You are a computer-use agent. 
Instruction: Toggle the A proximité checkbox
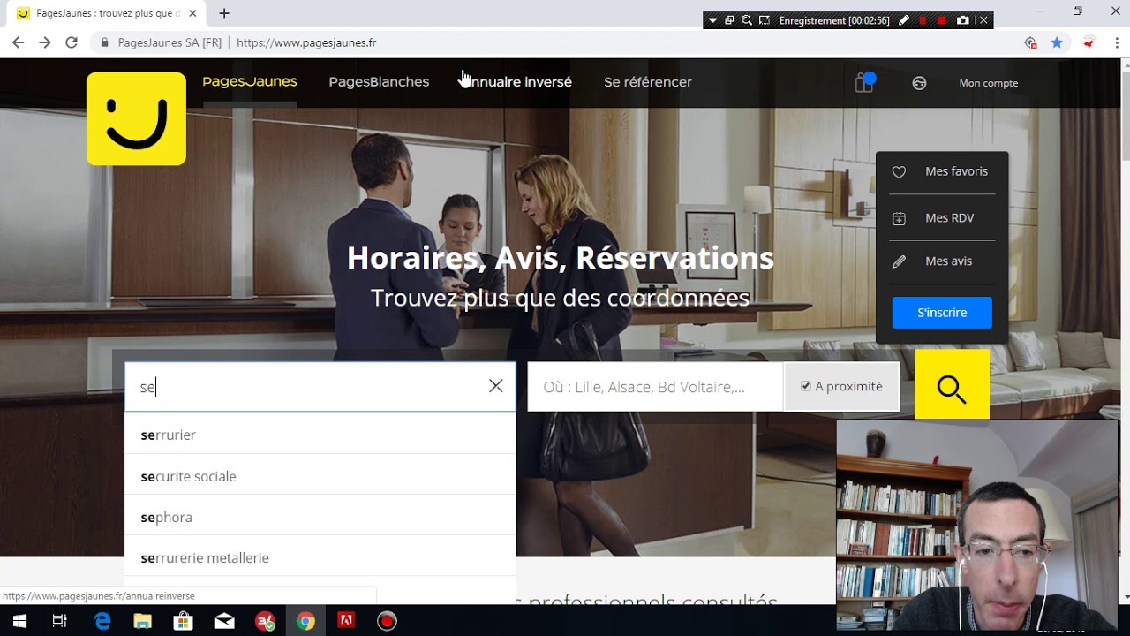806,386
